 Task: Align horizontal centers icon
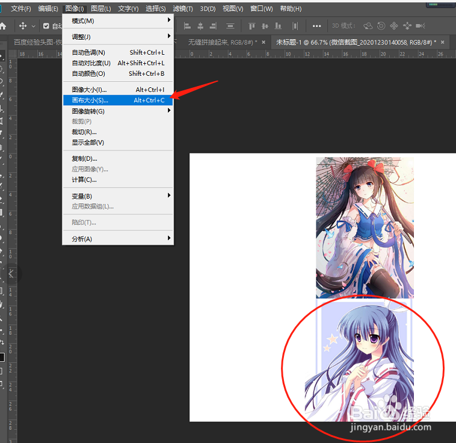pos(200,26)
